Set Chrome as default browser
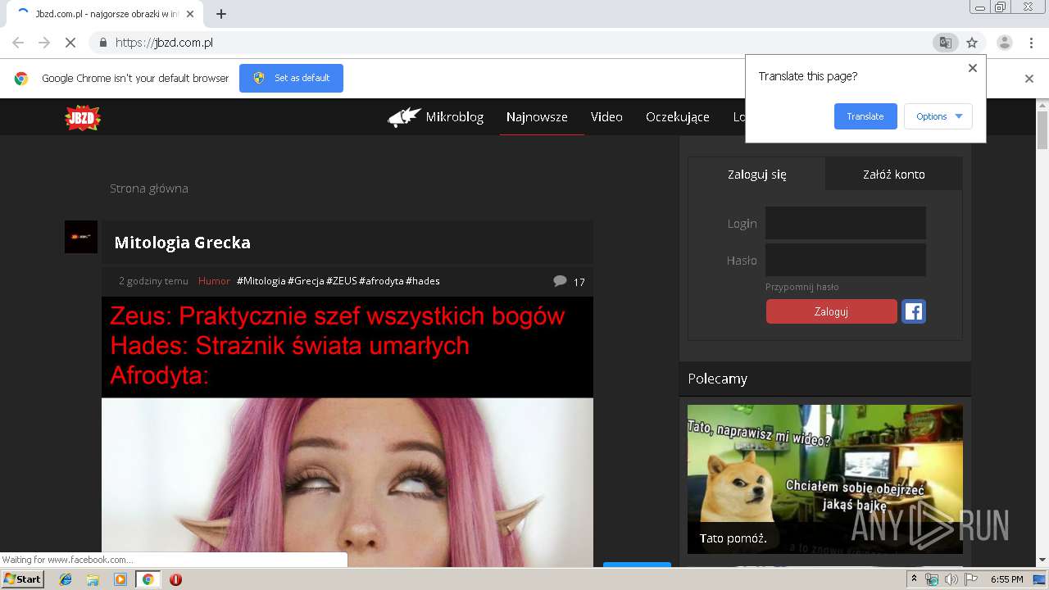The image size is (1049, 590). (291, 78)
